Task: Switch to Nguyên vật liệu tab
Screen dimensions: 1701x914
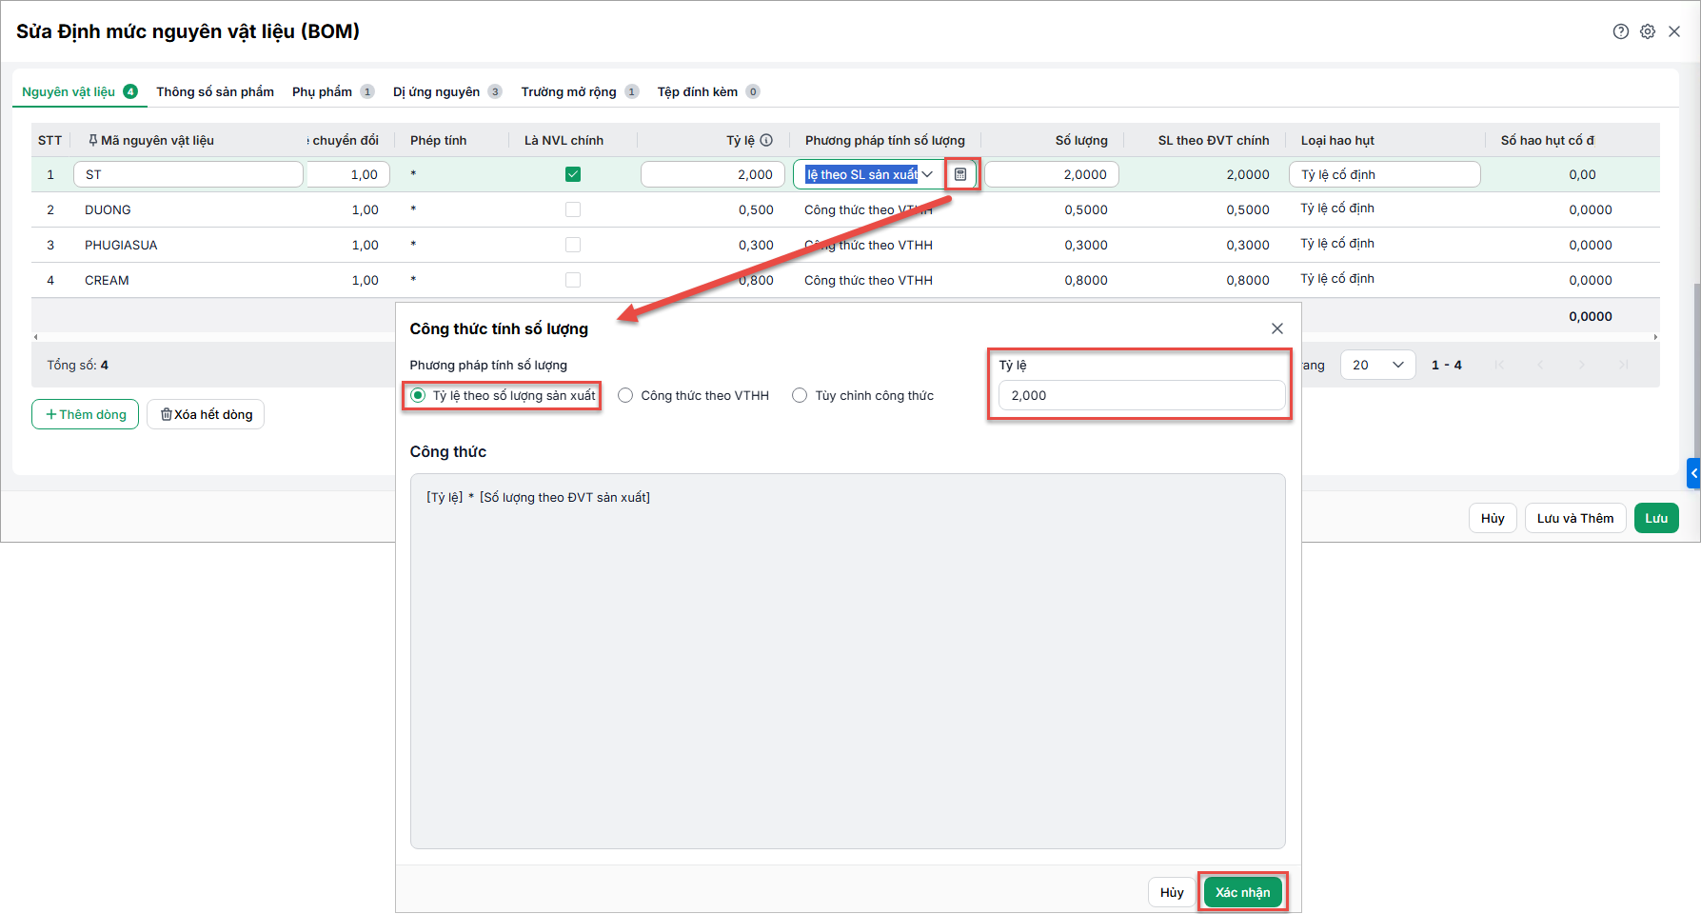Action: (x=80, y=91)
